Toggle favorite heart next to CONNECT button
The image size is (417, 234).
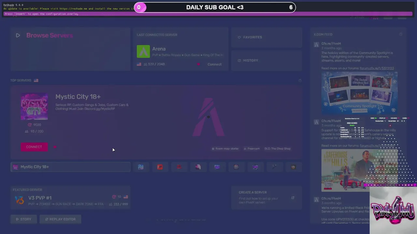point(55,147)
